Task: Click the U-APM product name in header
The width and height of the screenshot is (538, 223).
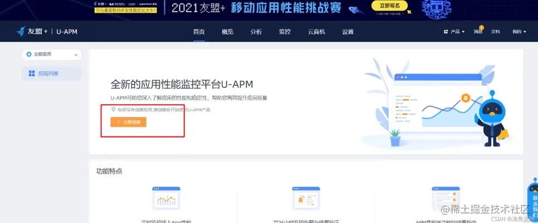Action: pos(67,32)
